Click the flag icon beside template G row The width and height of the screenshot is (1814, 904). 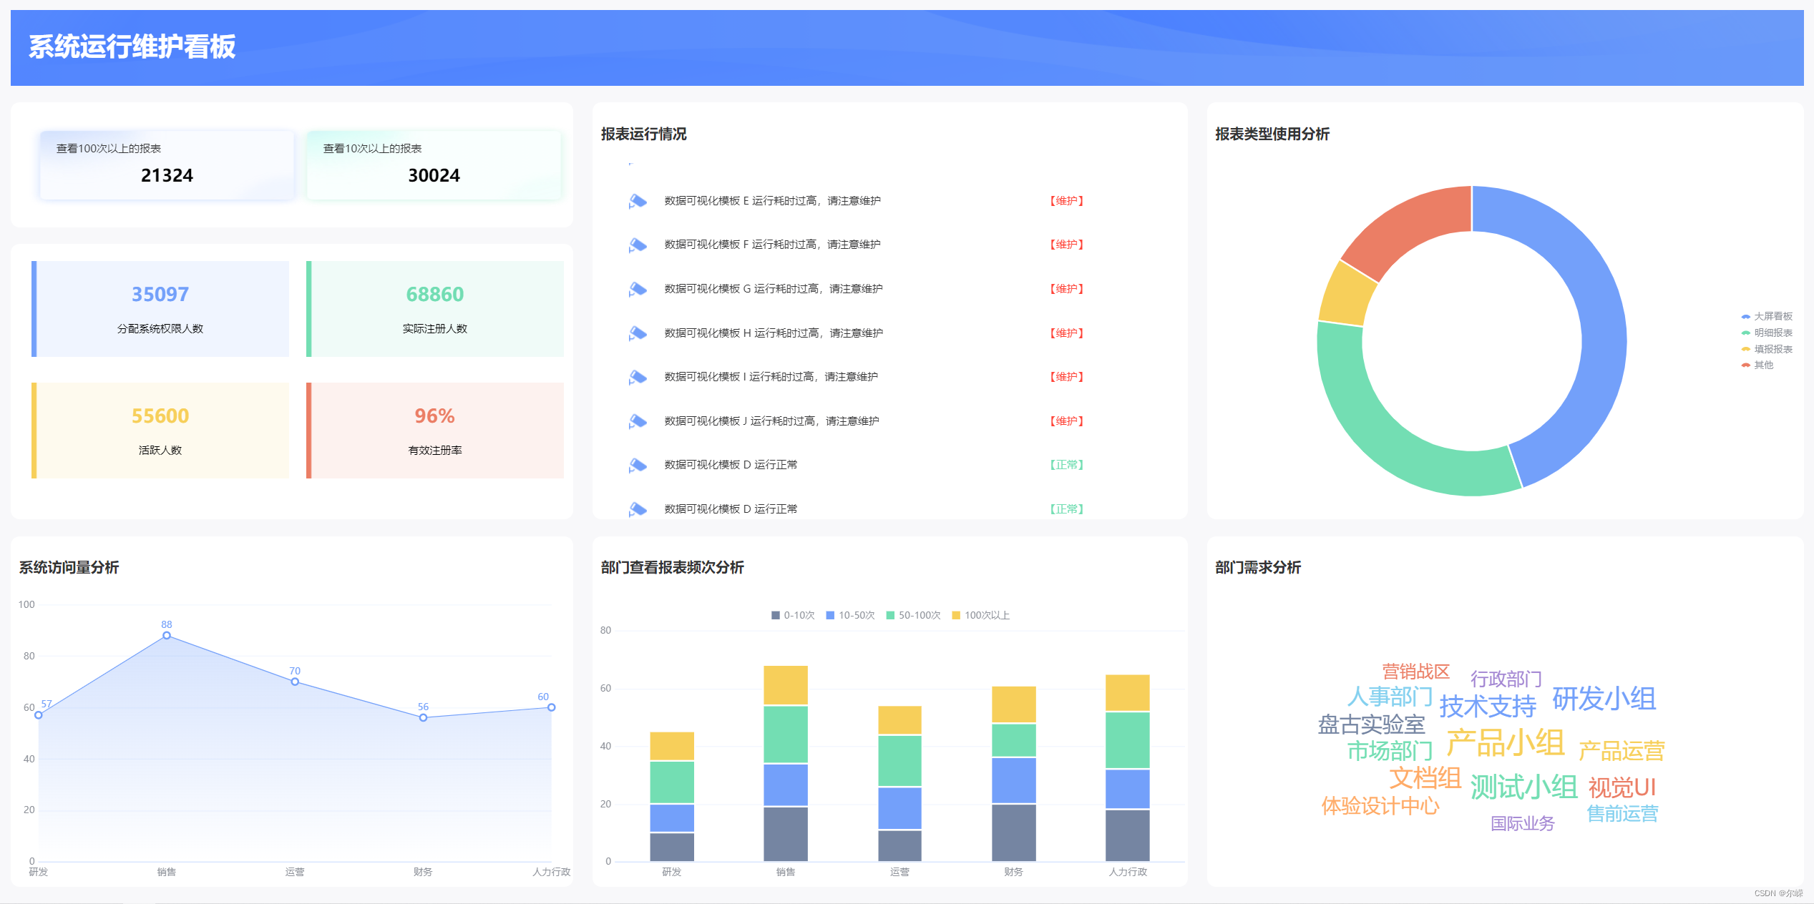pyautogui.click(x=637, y=290)
